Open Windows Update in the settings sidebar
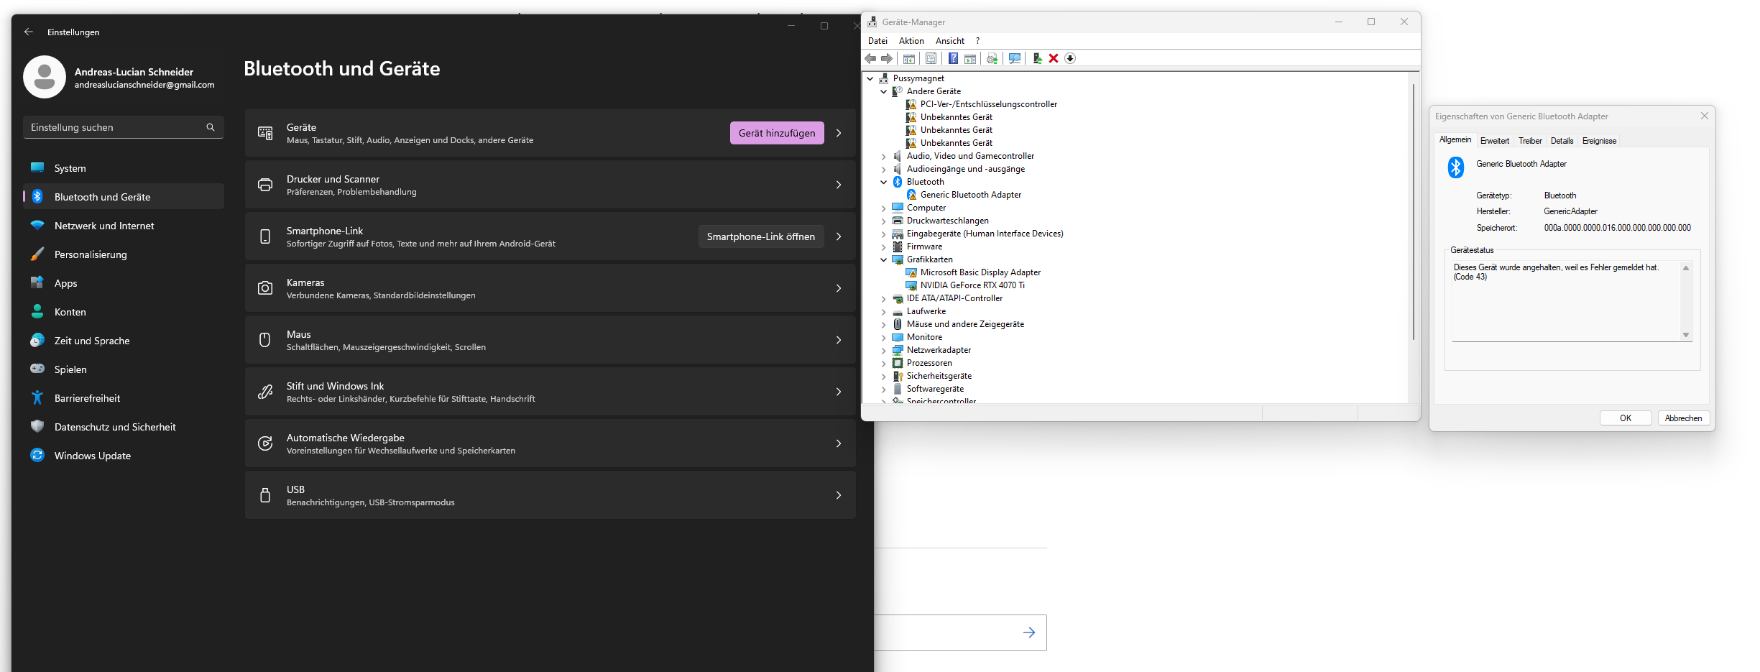The image size is (1760, 672). coord(124,456)
